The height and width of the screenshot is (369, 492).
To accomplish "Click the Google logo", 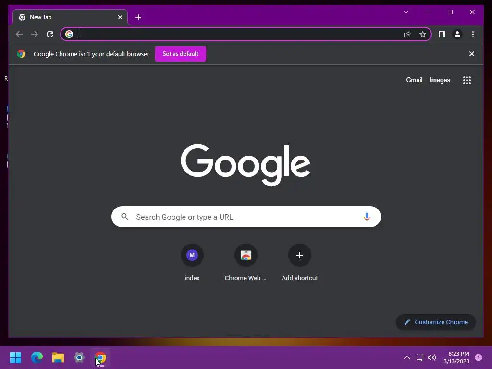I will coord(246,165).
